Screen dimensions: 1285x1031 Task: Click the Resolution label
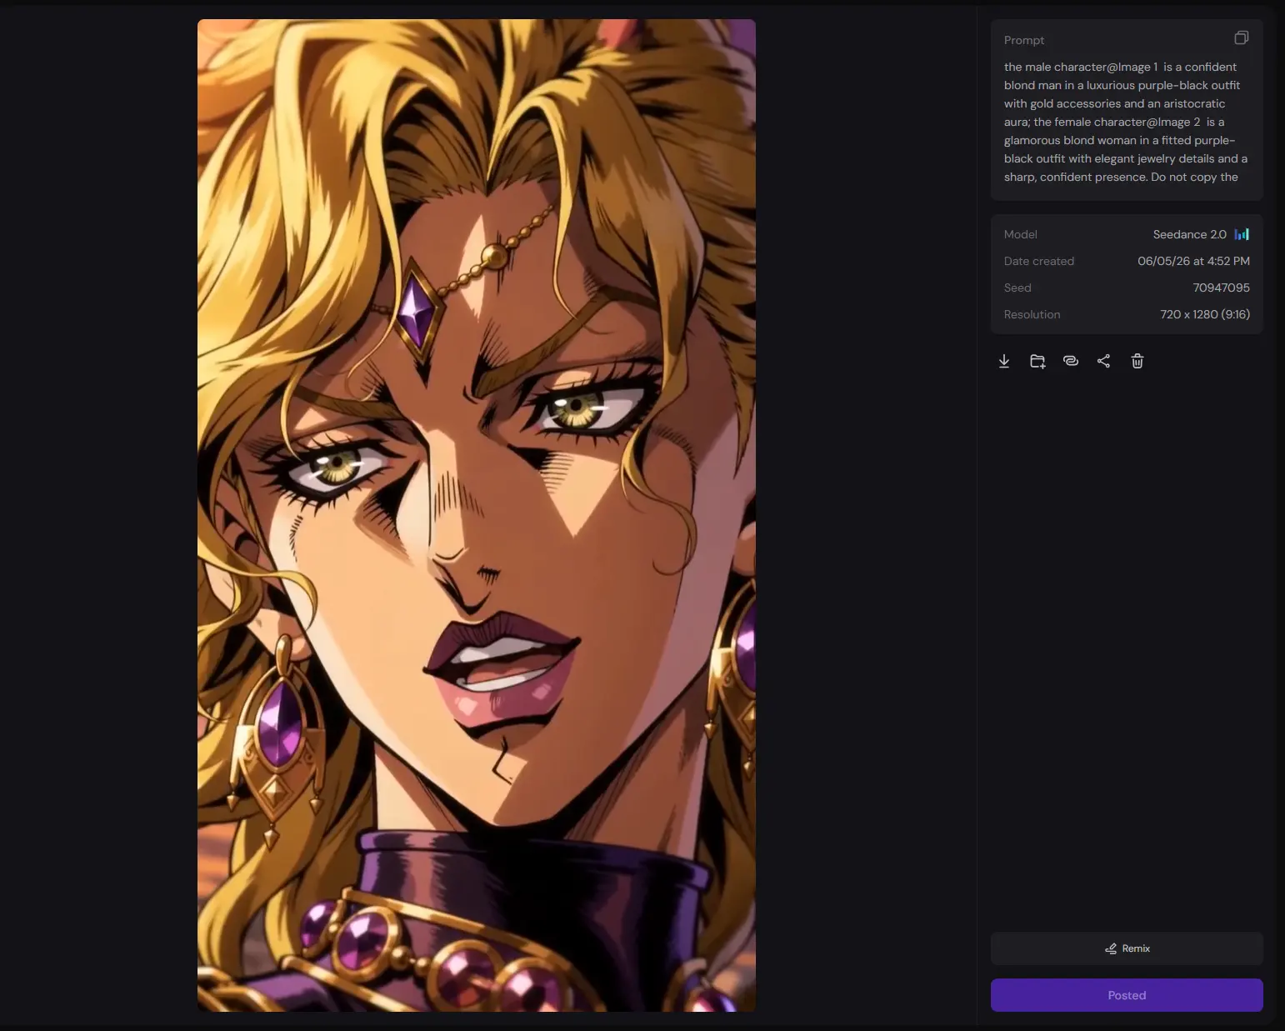[x=1032, y=314]
